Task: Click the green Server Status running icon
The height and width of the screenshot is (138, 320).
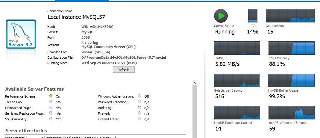Action: point(221,16)
